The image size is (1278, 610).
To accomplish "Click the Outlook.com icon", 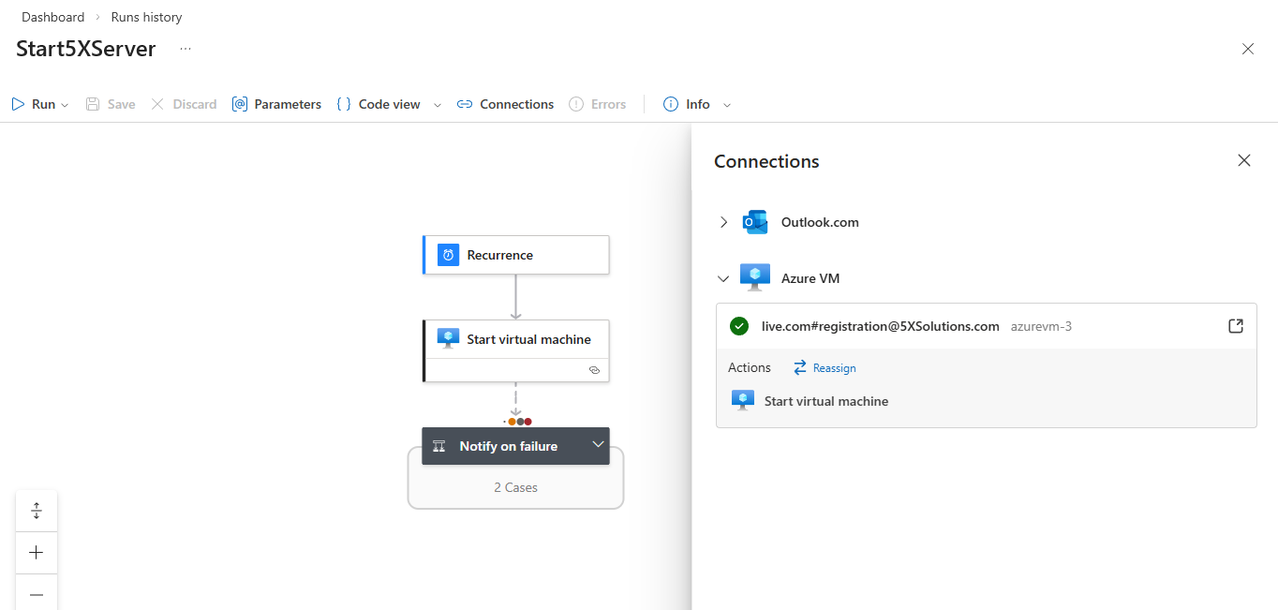I will 755,222.
